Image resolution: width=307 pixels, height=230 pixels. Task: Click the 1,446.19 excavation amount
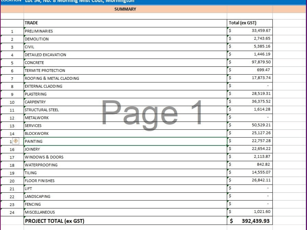click(x=262, y=54)
